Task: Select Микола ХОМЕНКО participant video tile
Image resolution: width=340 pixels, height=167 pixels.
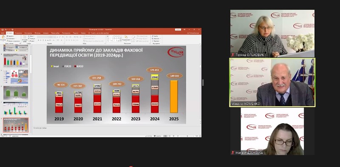Action: click(272, 82)
